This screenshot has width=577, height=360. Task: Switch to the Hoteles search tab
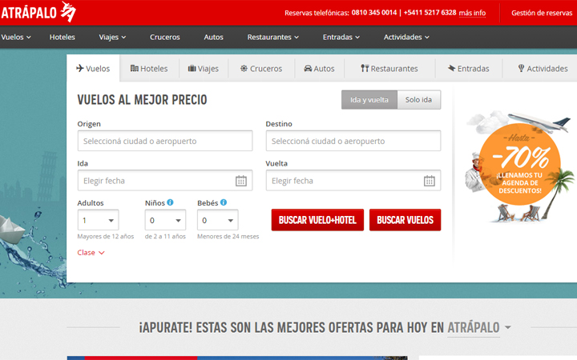coord(149,68)
